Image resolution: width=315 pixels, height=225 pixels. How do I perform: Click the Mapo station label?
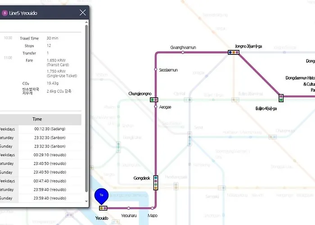(x=153, y=216)
